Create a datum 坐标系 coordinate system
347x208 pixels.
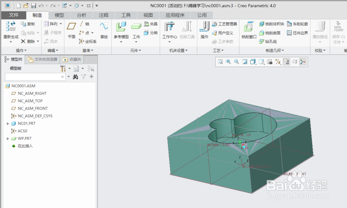coord(88,41)
